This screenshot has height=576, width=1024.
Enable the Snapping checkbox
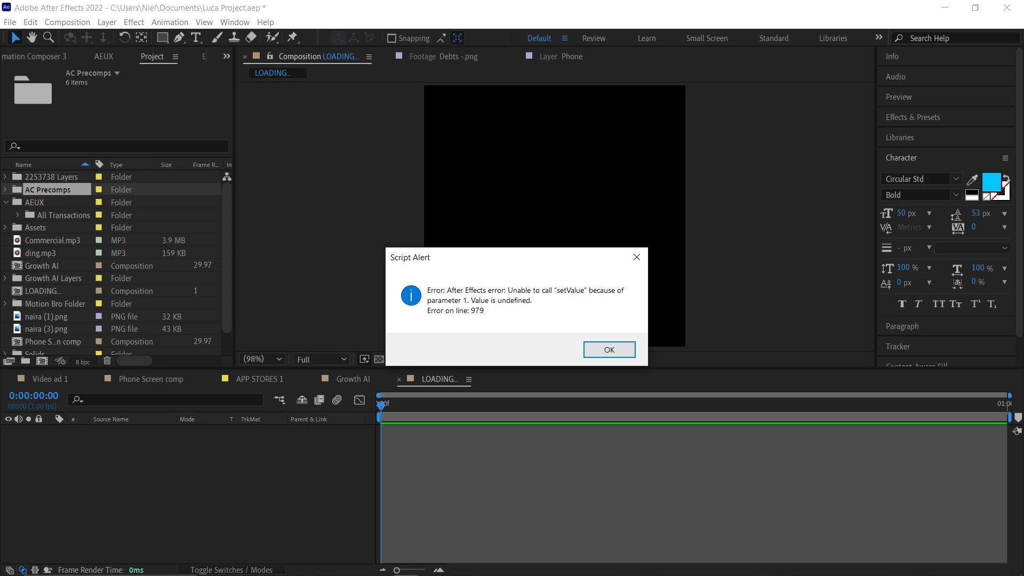point(391,38)
